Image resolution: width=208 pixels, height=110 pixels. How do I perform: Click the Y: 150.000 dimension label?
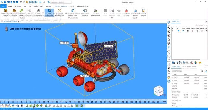64,43
